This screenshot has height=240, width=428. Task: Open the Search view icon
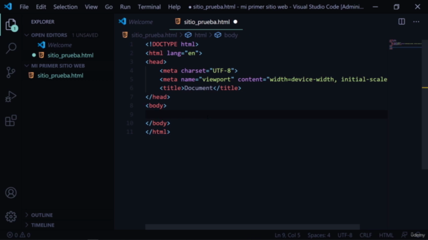(11, 48)
